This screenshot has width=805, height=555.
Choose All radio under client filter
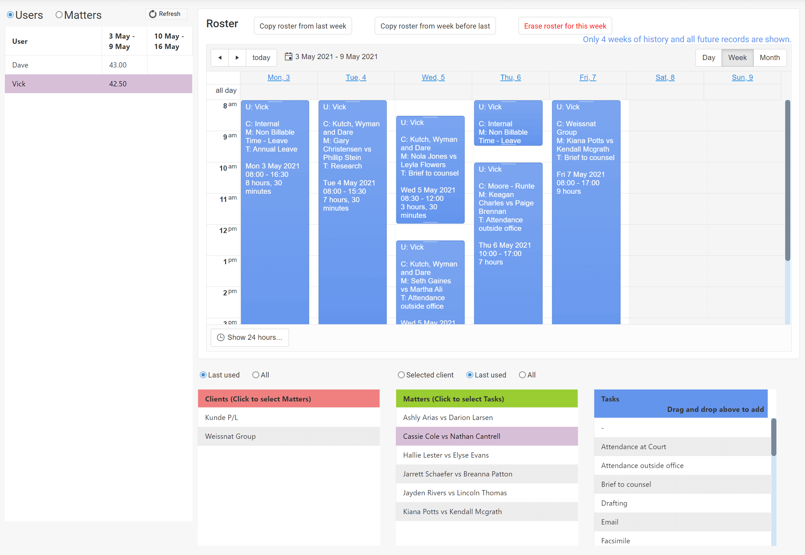pyautogui.click(x=256, y=375)
